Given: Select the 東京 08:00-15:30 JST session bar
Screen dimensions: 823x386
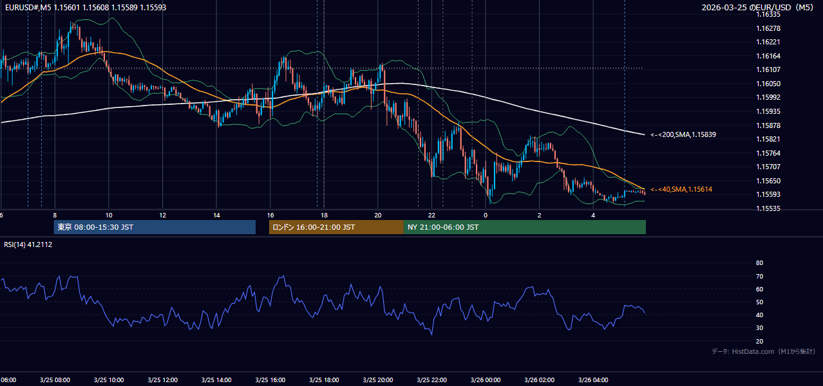Looking at the screenshot, I should 155,227.
